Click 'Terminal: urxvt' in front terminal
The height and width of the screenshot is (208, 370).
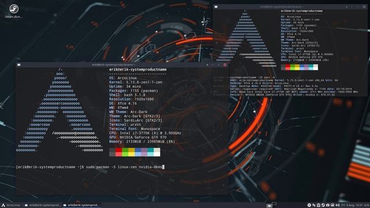click(125, 125)
